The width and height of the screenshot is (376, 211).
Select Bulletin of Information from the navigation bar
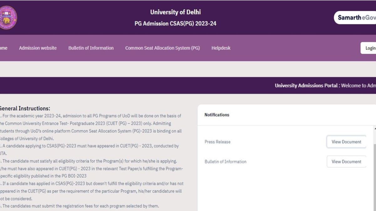pos(91,48)
